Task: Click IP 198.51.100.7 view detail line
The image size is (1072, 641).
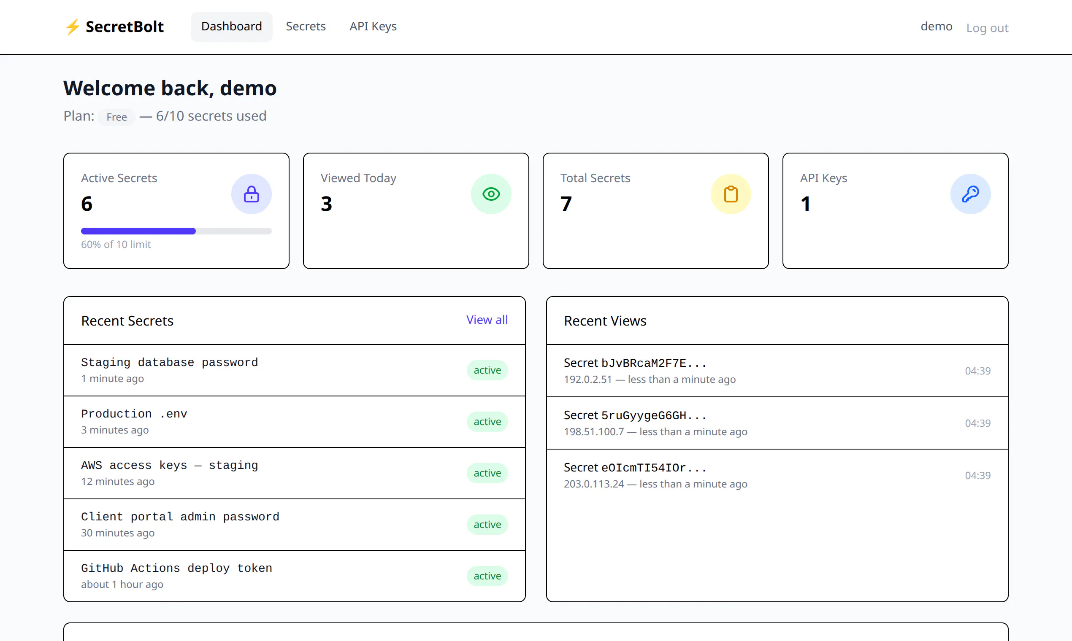Action: pyautogui.click(x=655, y=431)
